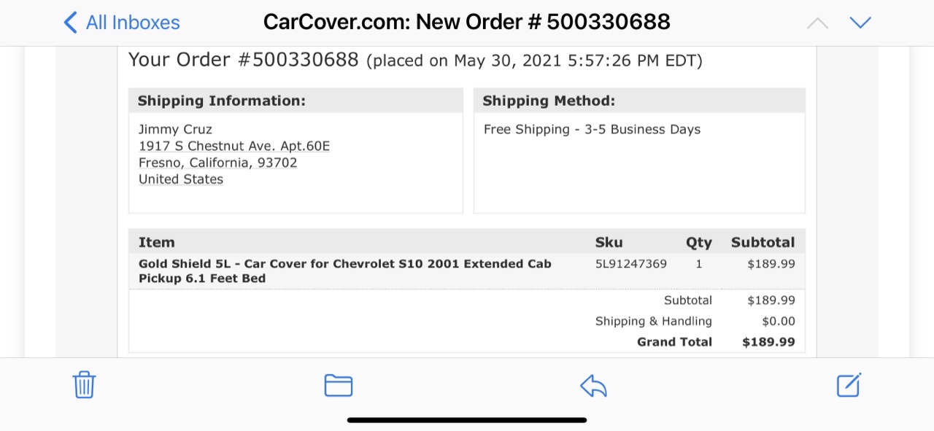934x431 pixels.
Task: Tap the Shipping Method header
Action: [549, 101]
